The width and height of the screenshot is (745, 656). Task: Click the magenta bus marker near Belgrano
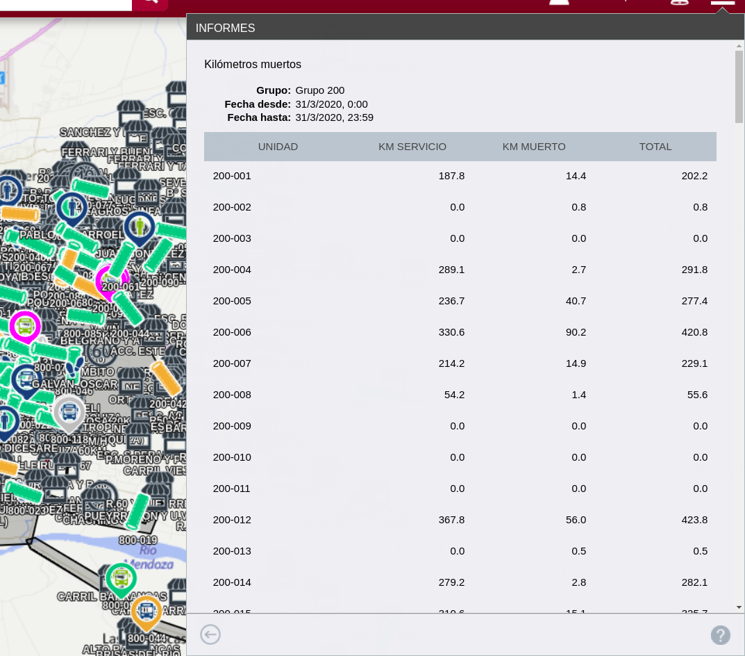tap(25, 325)
